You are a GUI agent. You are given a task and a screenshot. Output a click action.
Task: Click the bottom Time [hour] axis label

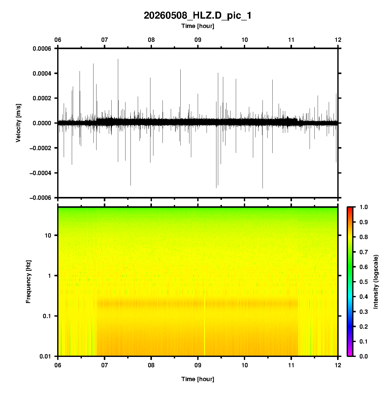198,379
